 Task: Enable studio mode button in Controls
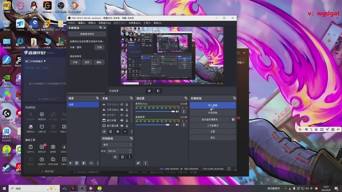(212, 125)
